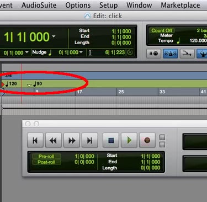This screenshot has height=202, width=207.
Task: Click Post-roll amount 0|0|000 field
Action: pyautogui.click(x=84, y=162)
